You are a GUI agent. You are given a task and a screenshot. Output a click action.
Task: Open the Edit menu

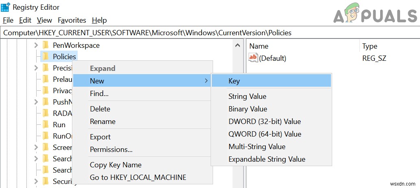tap(25, 20)
